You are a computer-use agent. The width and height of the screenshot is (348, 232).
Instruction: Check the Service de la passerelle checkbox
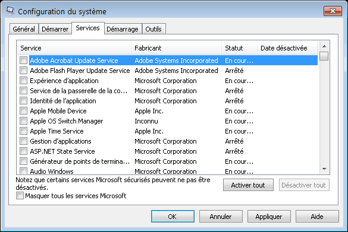click(x=23, y=91)
